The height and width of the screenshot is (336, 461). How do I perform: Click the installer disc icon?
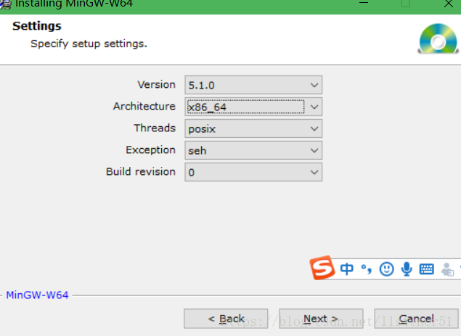tap(438, 38)
